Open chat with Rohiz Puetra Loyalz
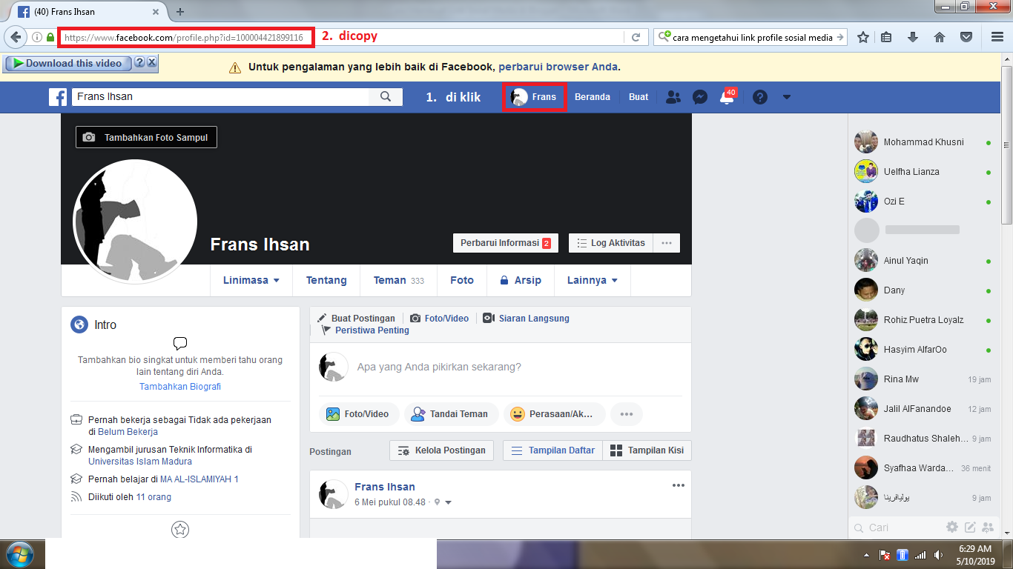The width and height of the screenshot is (1013, 569). (x=923, y=320)
